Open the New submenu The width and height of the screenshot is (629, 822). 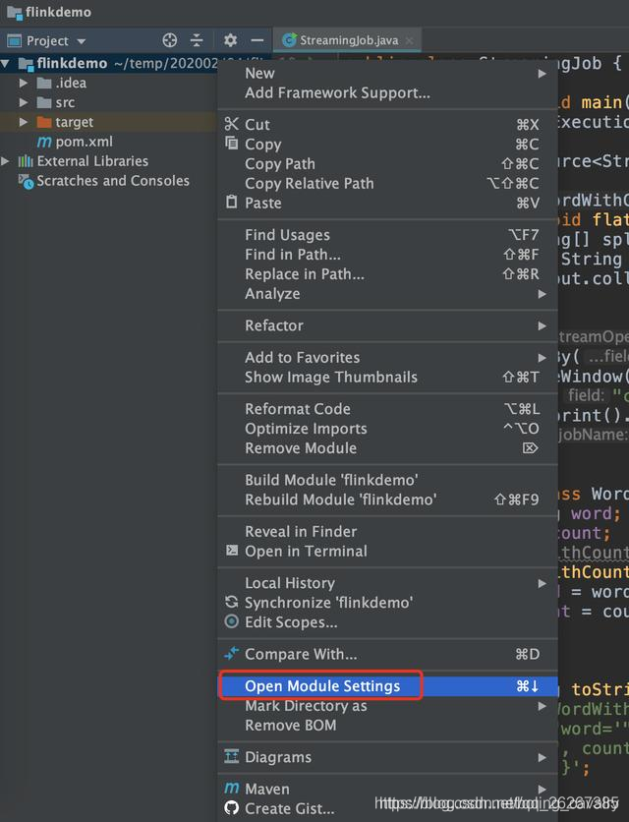[x=388, y=74]
